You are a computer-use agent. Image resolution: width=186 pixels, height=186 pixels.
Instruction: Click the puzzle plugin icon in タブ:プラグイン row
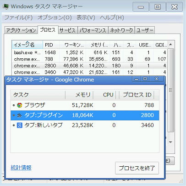pyautogui.click(x=20, y=115)
